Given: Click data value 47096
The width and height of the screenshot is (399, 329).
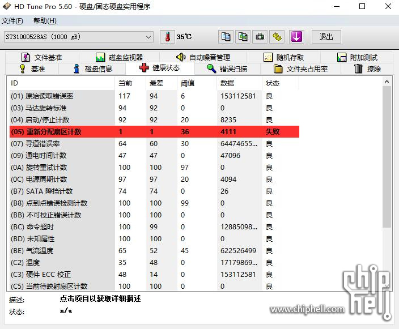Looking at the screenshot, I should (x=230, y=156).
